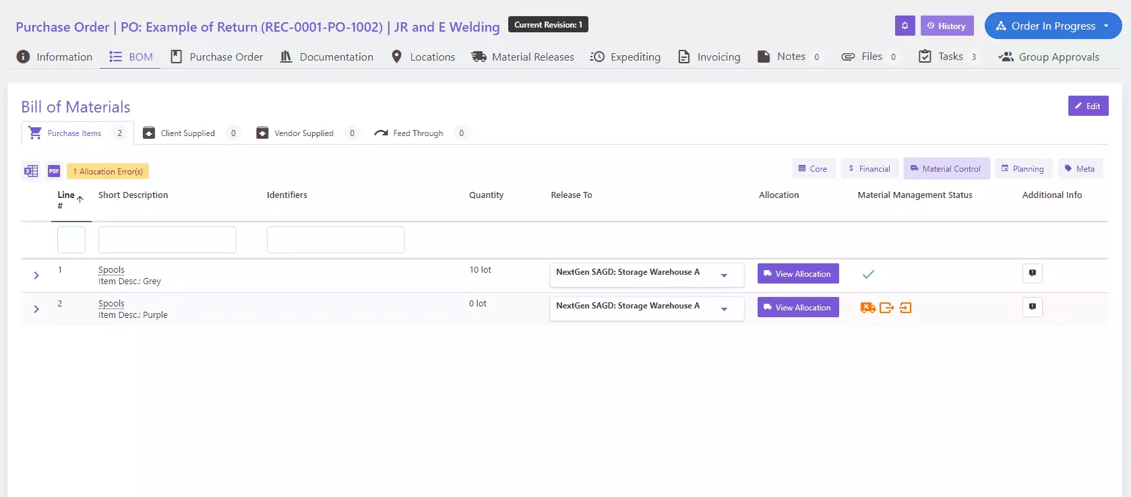Image resolution: width=1131 pixels, height=497 pixels.
Task: Switch to the Planning column view
Action: tap(1023, 168)
